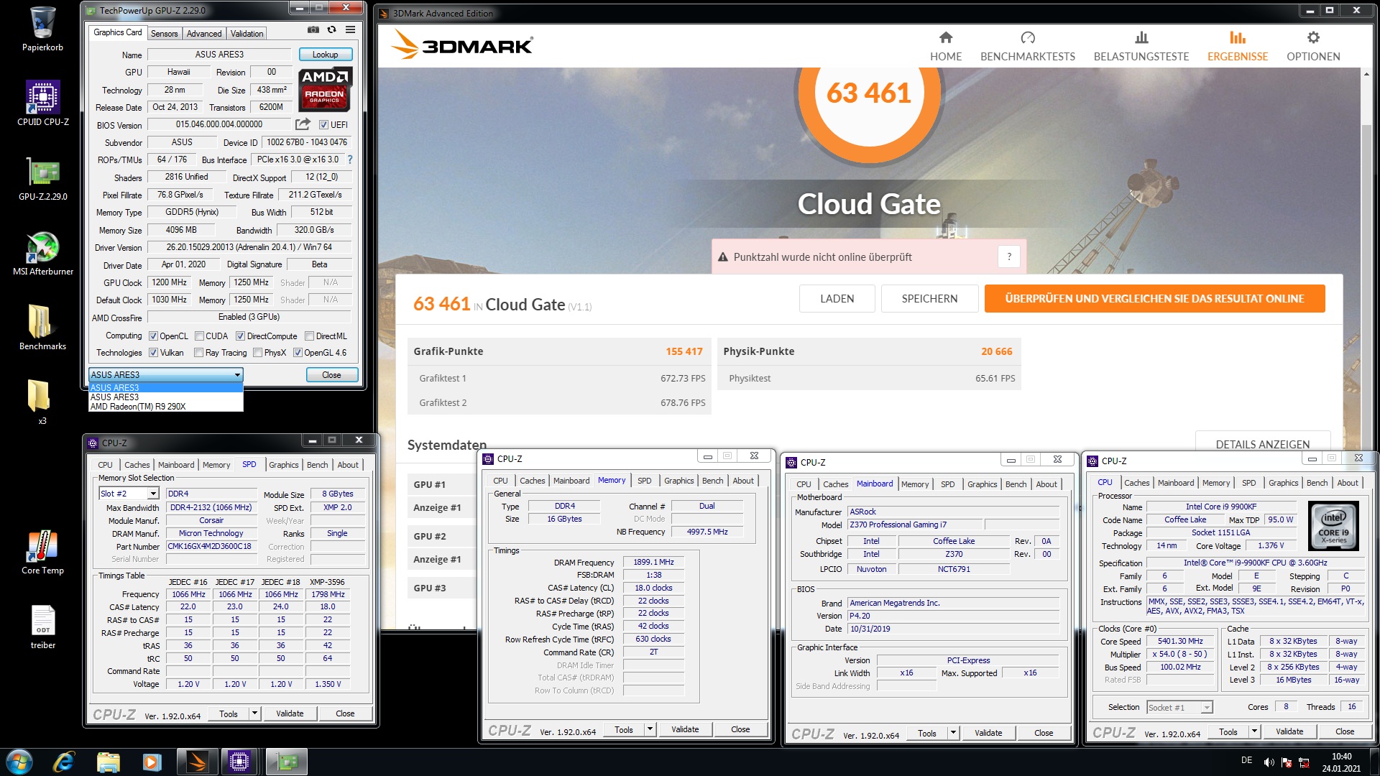Switch to the Advanced tab in GPU-Z
This screenshot has width=1380, height=776.
pyautogui.click(x=204, y=34)
